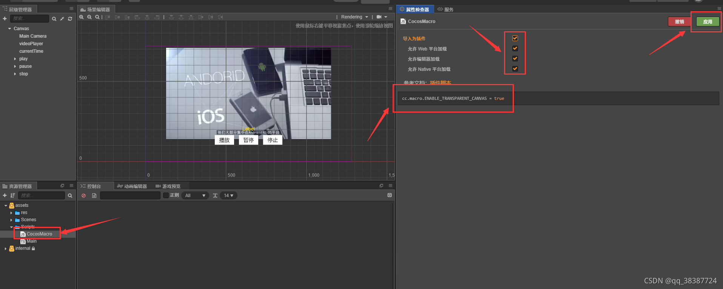723x289 pixels.
Task: Distribute nodes by right edges
Action: (220, 17)
